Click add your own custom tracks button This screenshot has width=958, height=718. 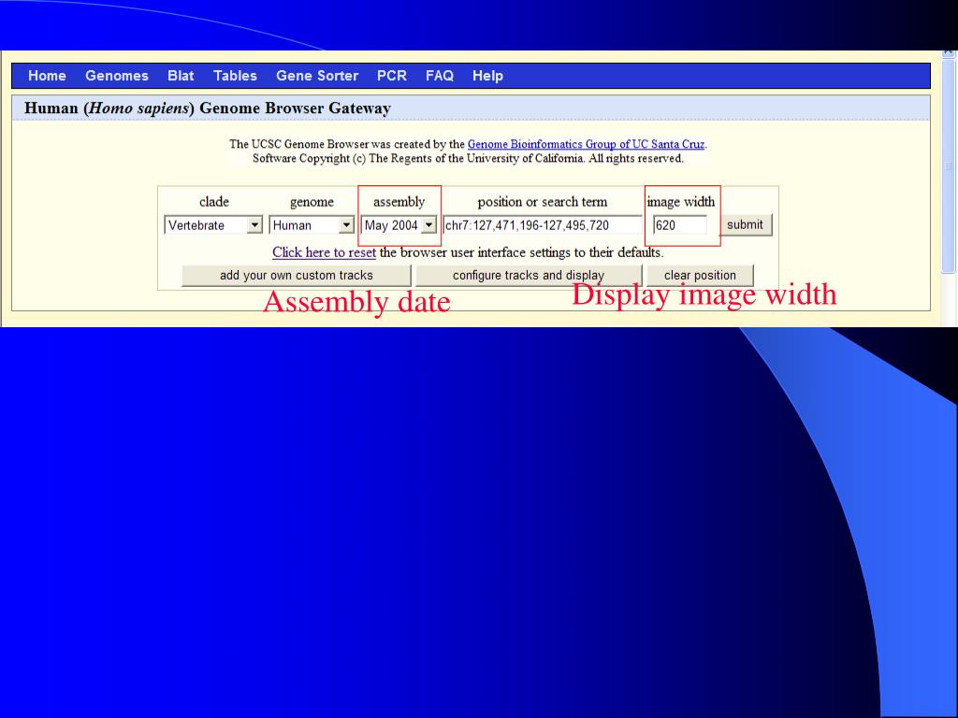pos(297,276)
